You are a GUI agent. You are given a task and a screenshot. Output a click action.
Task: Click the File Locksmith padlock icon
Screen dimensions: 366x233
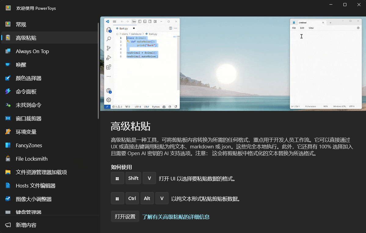(x=8, y=159)
